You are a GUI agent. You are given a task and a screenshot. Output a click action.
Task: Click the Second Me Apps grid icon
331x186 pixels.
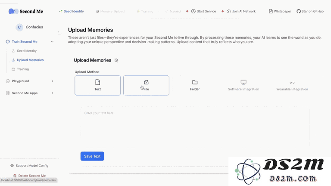(x=8, y=93)
